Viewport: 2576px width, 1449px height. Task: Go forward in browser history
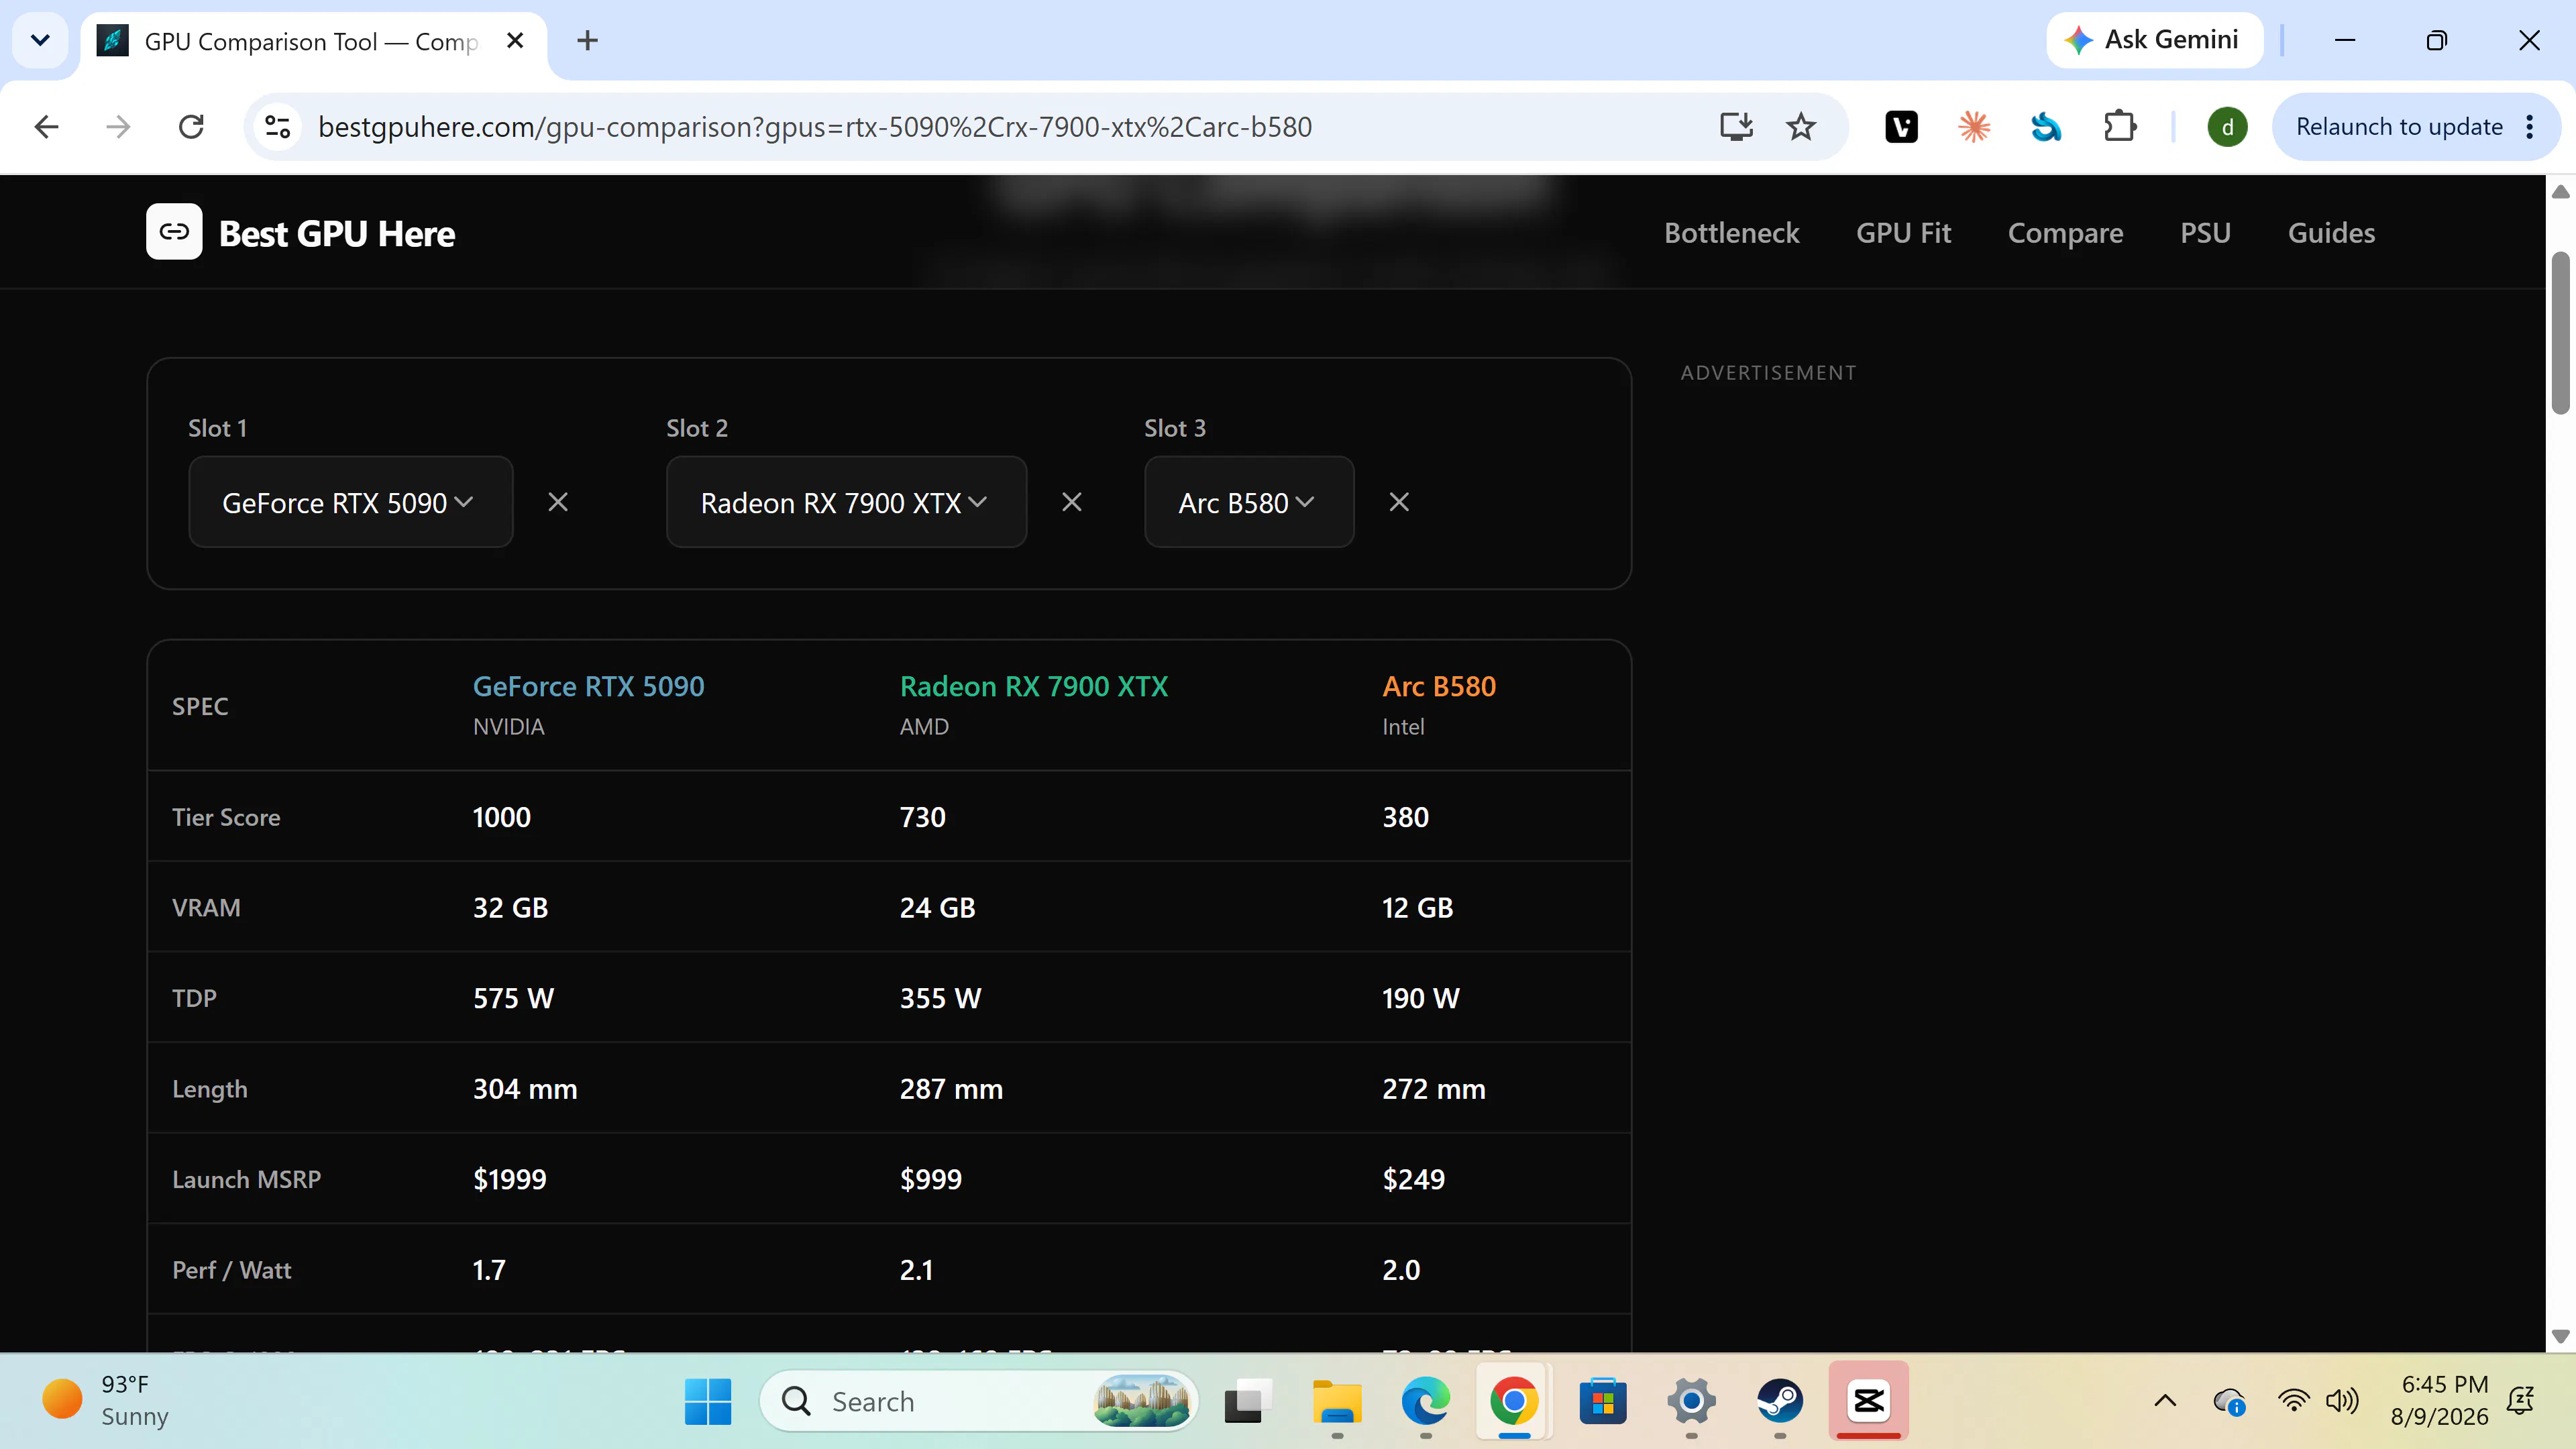click(118, 127)
